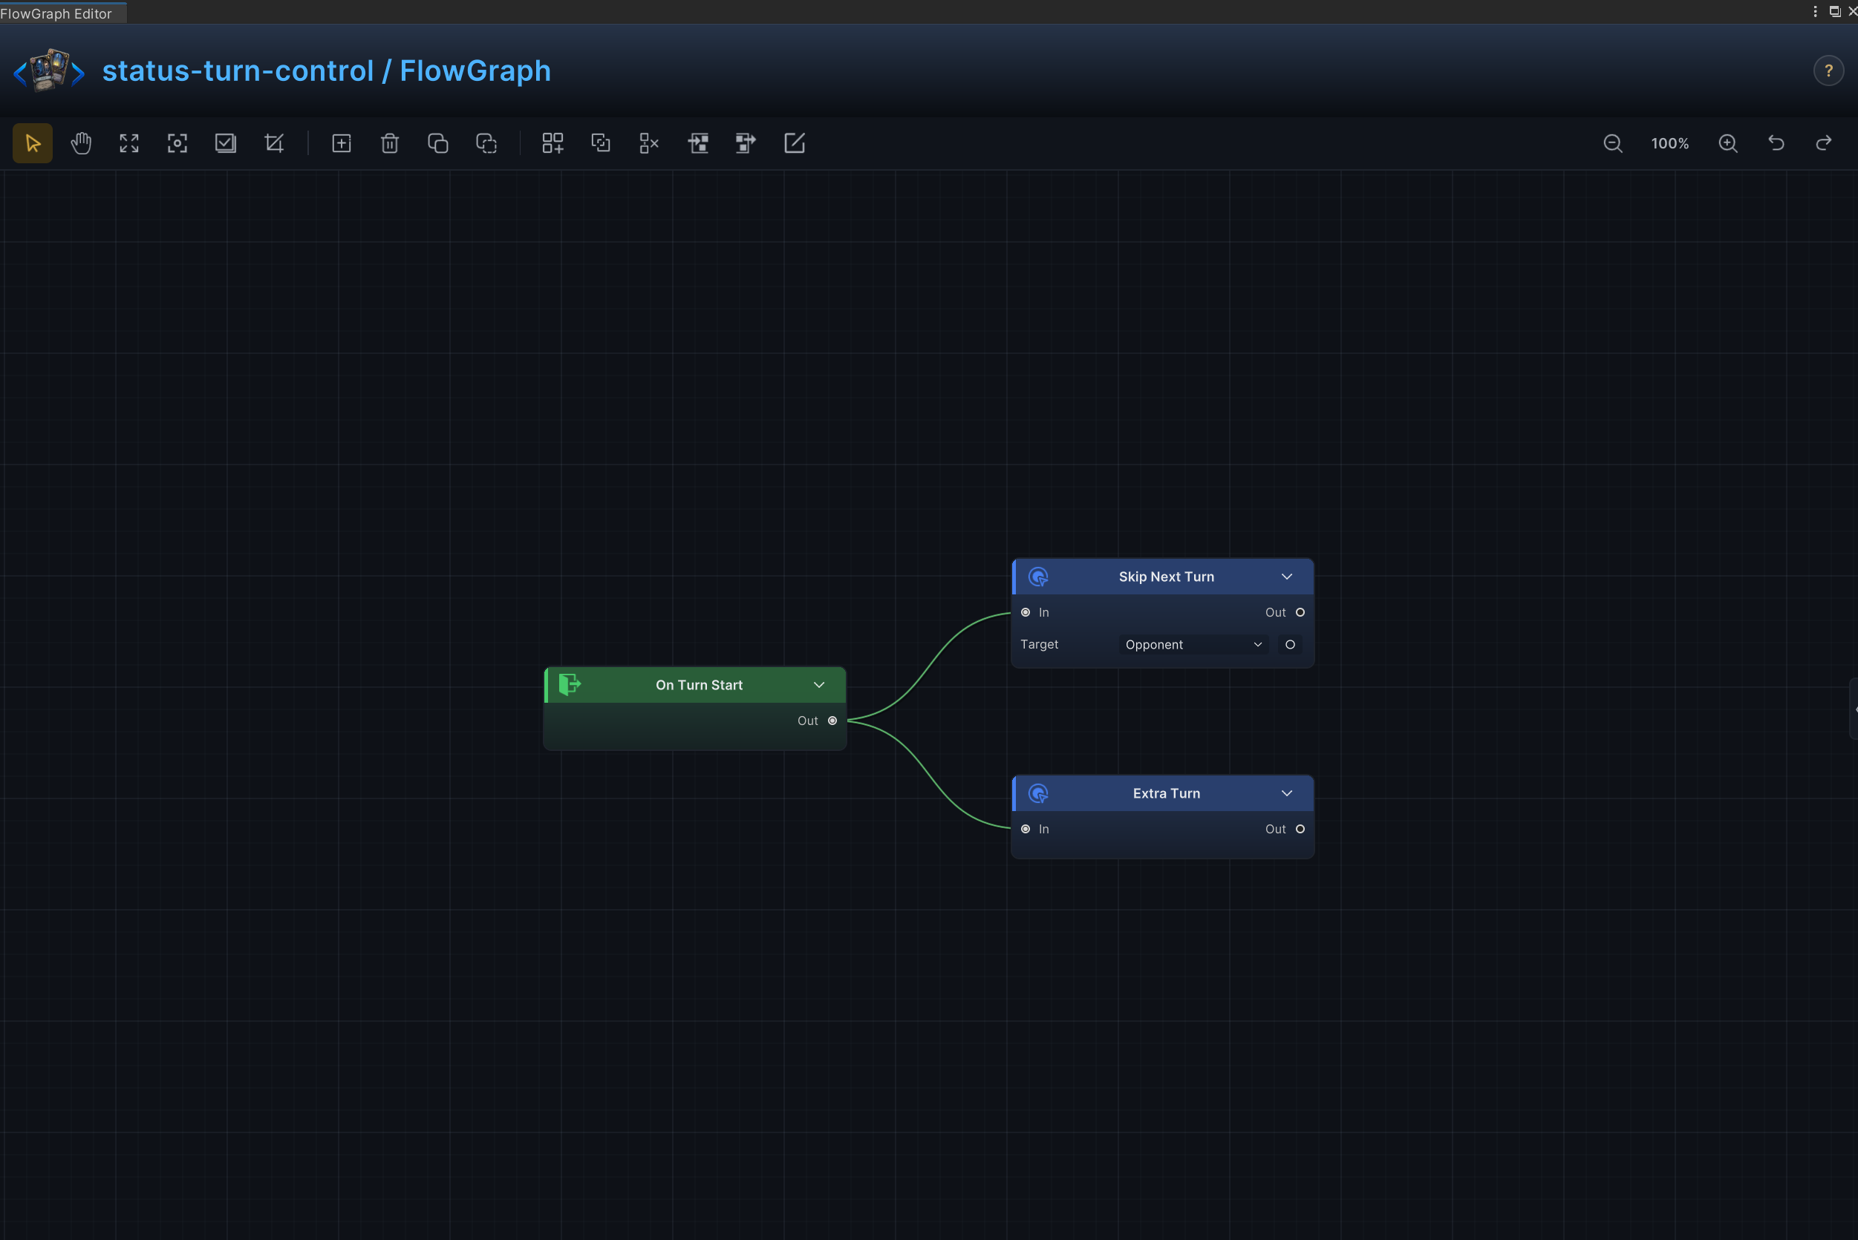Add a new node with plus icon
Screen dimensions: 1858x1240
point(341,143)
